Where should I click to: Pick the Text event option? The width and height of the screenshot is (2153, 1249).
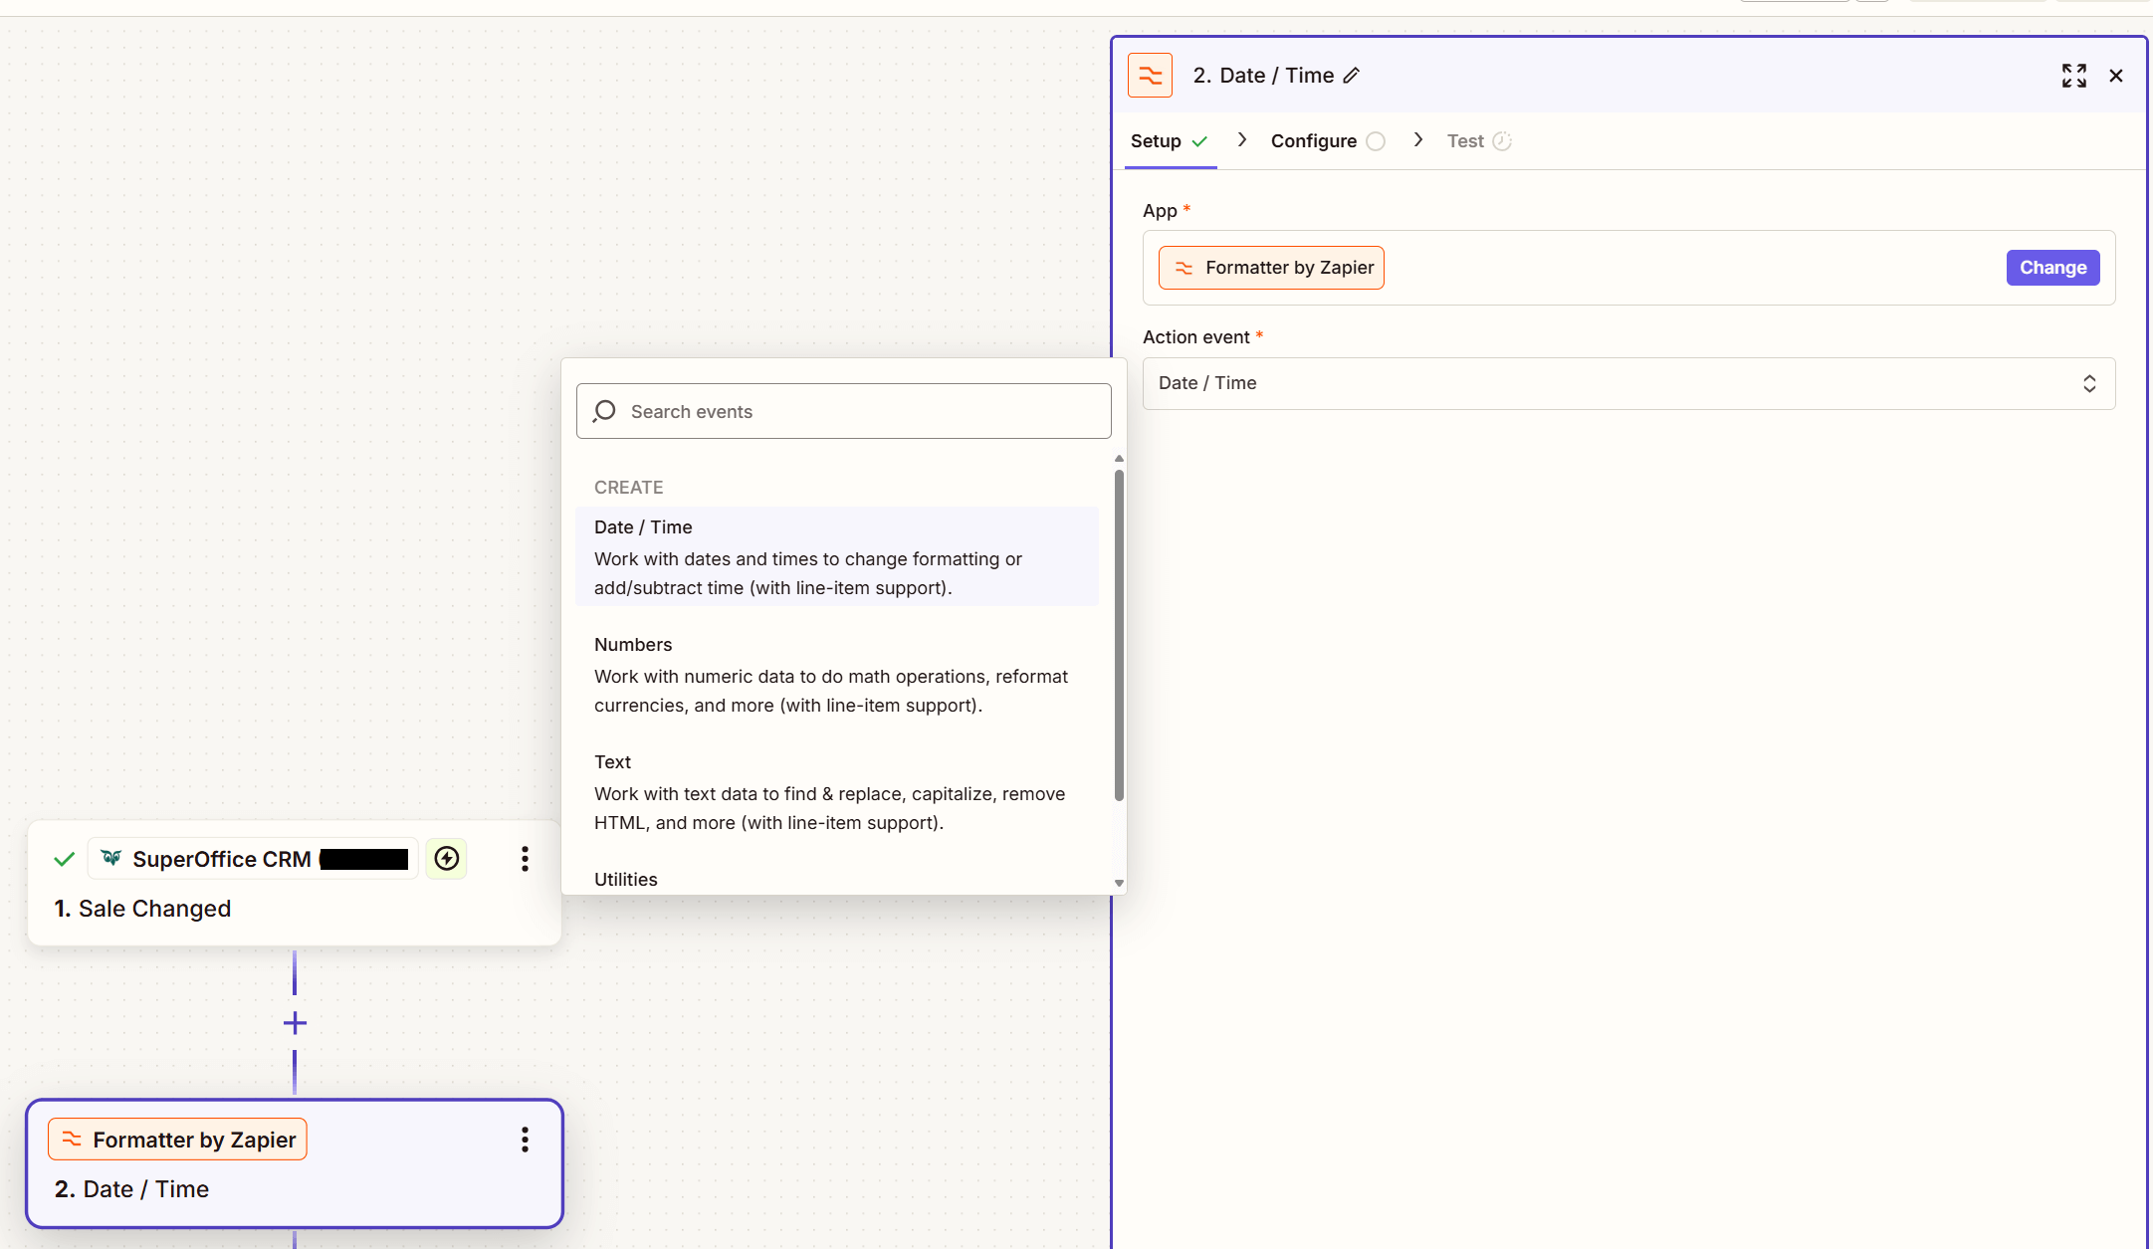[x=837, y=791]
